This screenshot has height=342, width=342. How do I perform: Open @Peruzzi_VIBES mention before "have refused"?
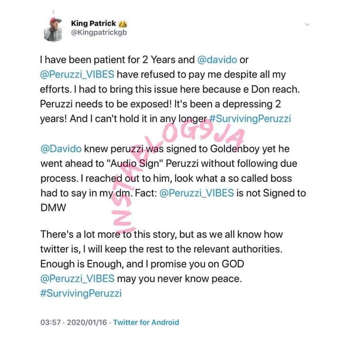(x=77, y=75)
